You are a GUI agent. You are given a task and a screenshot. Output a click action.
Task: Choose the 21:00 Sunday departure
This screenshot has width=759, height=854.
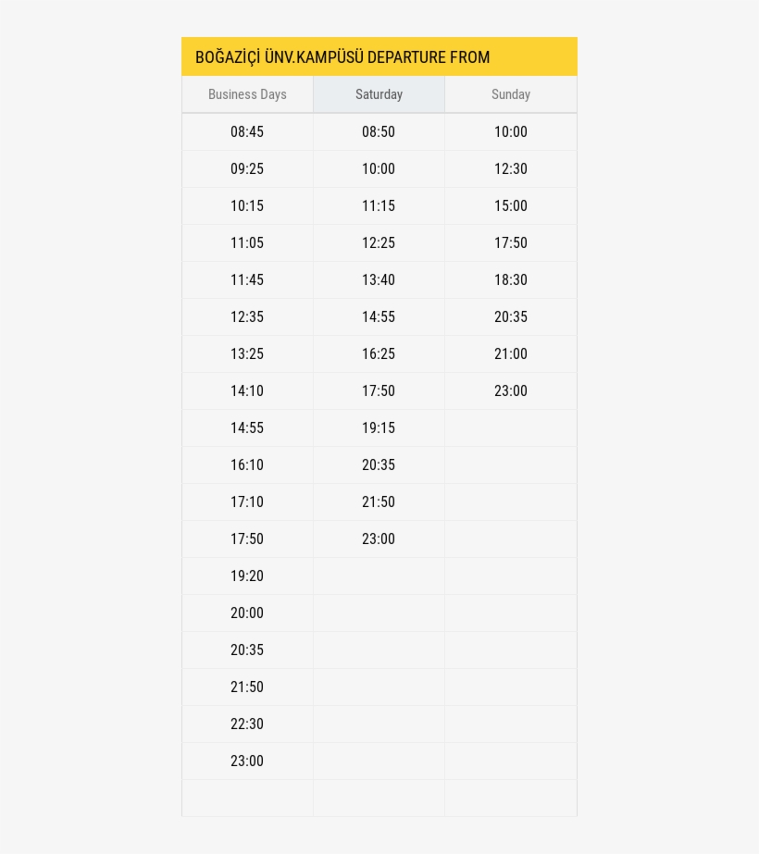(x=511, y=354)
